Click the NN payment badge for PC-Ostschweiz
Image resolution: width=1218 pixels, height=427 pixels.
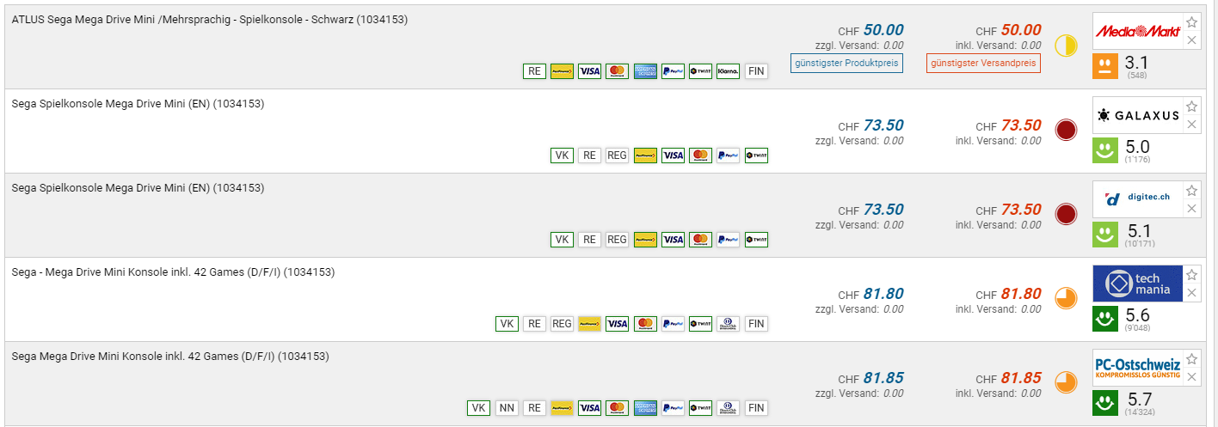click(x=507, y=408)
